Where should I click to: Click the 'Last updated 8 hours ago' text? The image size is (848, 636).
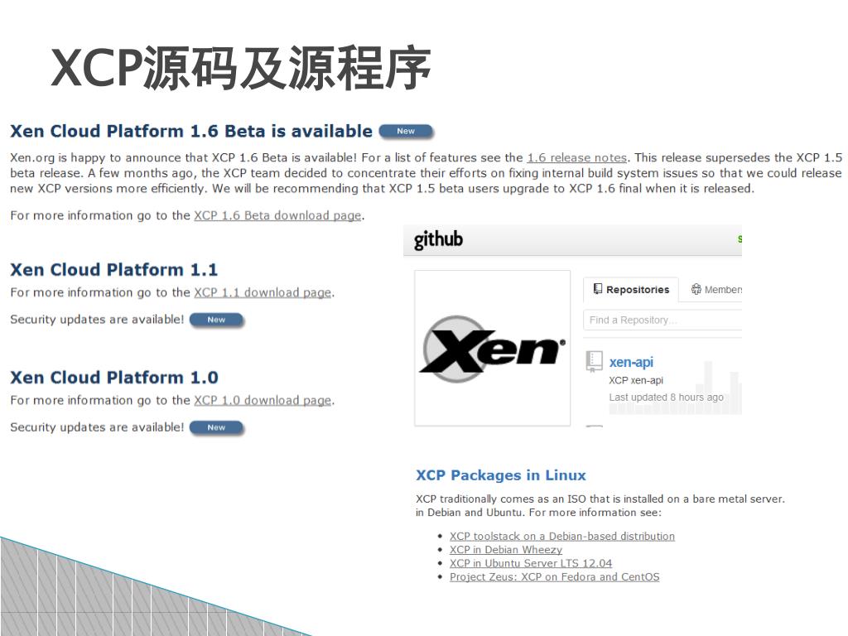(667, 397)
